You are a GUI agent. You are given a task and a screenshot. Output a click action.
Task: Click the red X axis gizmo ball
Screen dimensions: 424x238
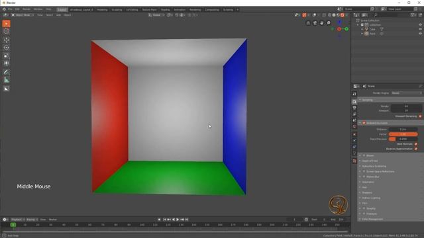pos(339,29)
